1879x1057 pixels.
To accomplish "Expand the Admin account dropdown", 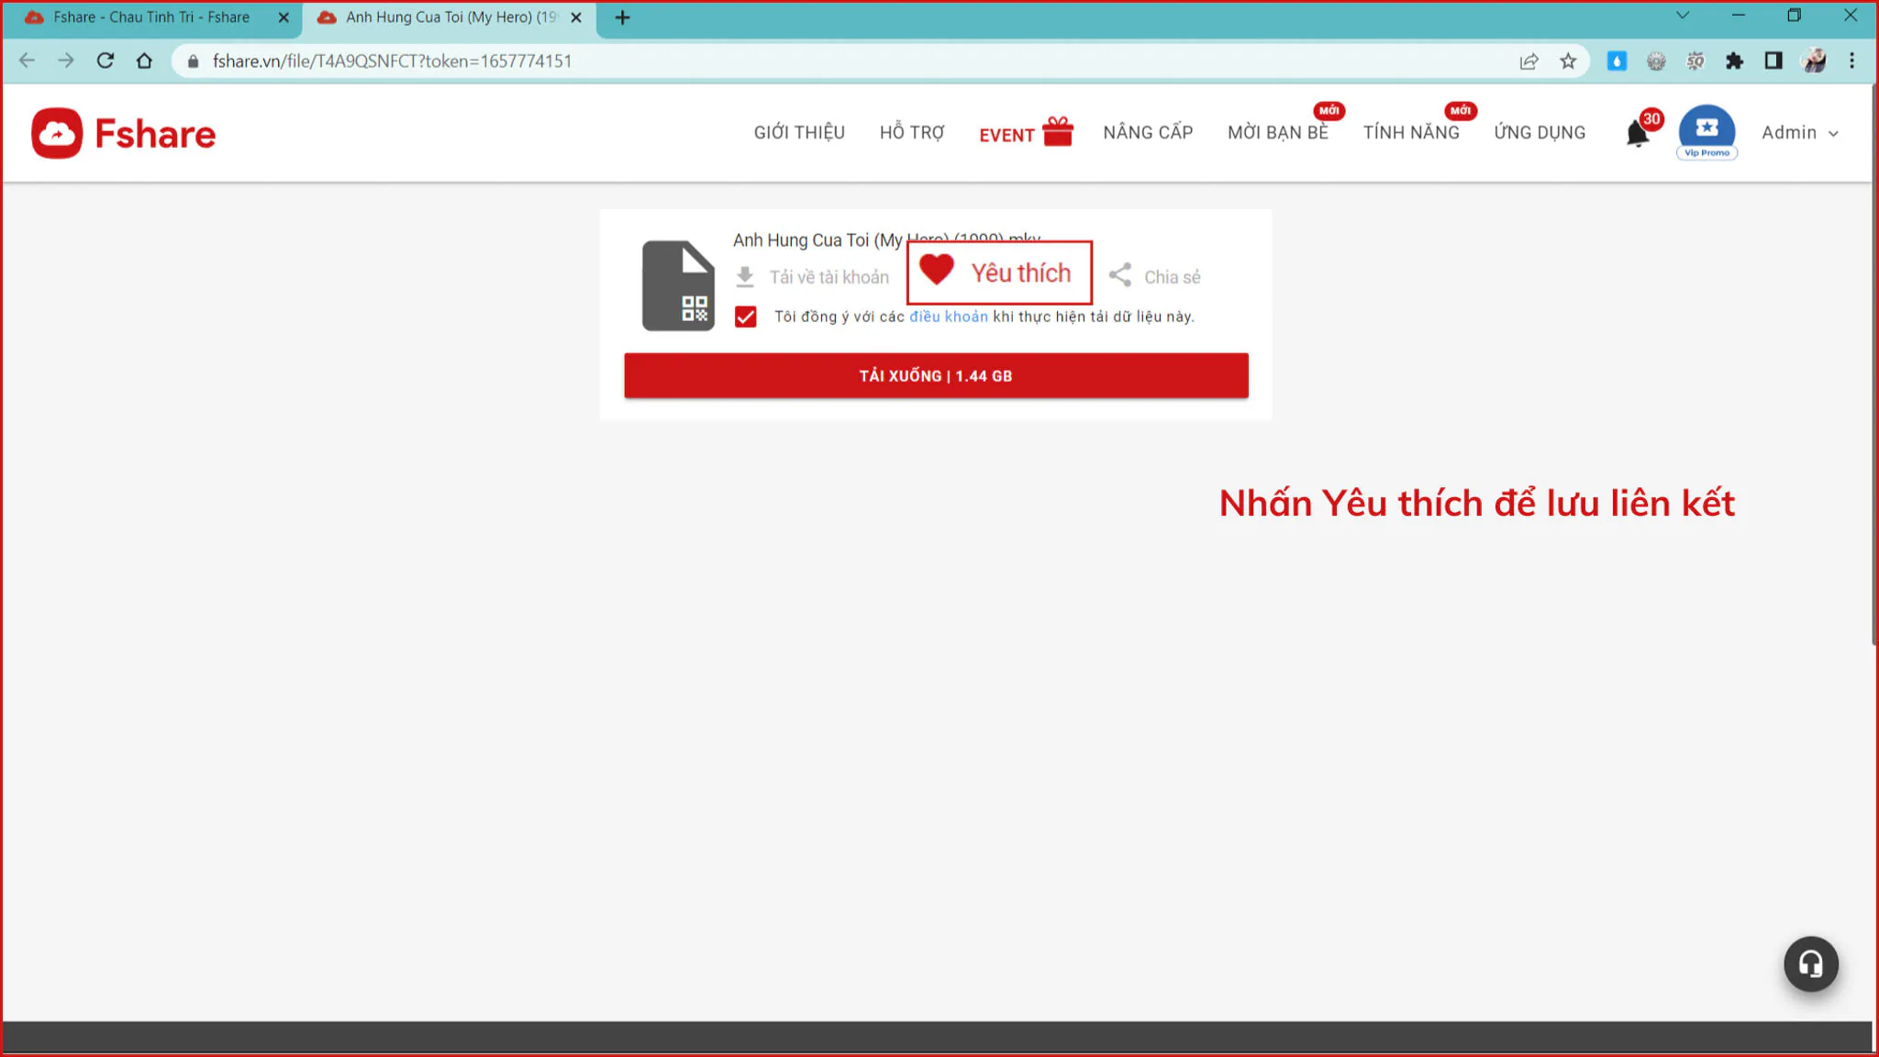I will coord(1800,133).
